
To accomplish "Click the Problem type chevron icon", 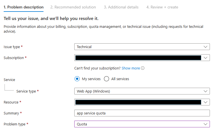I will coord(205,124).
